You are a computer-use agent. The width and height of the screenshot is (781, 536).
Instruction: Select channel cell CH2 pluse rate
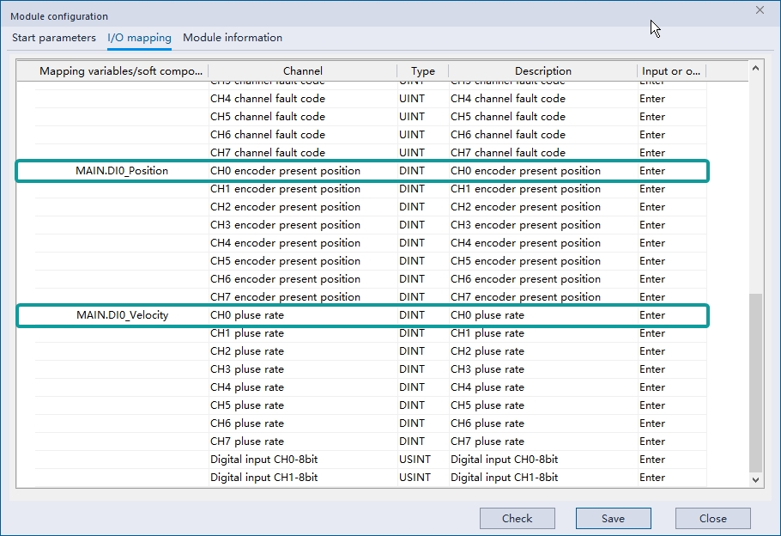point(303,351)
